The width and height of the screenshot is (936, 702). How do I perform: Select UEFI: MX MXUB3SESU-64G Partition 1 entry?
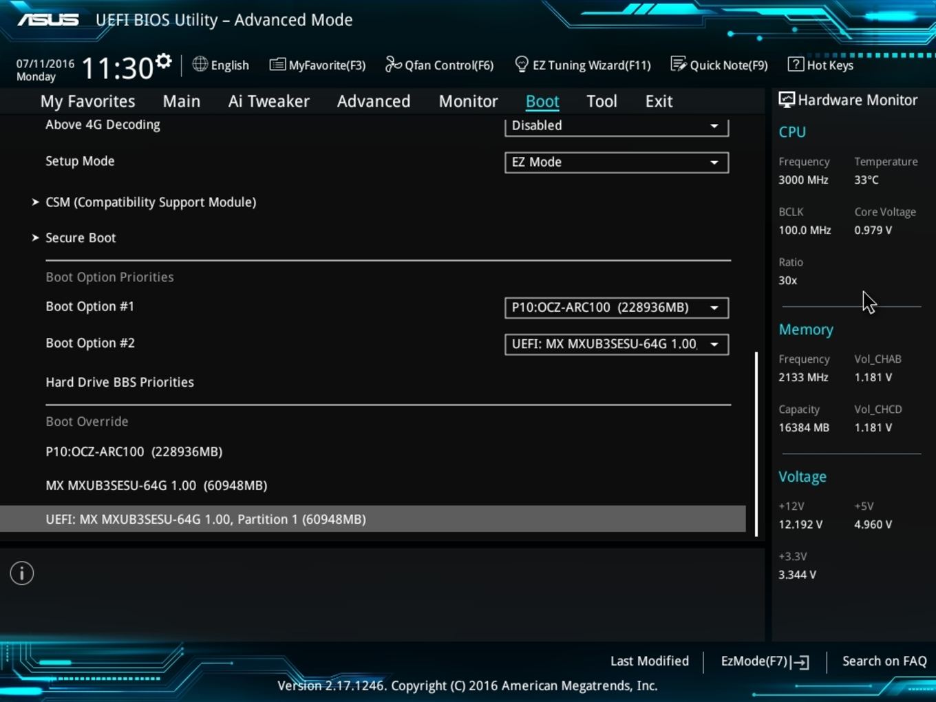(x=372, y=519)
